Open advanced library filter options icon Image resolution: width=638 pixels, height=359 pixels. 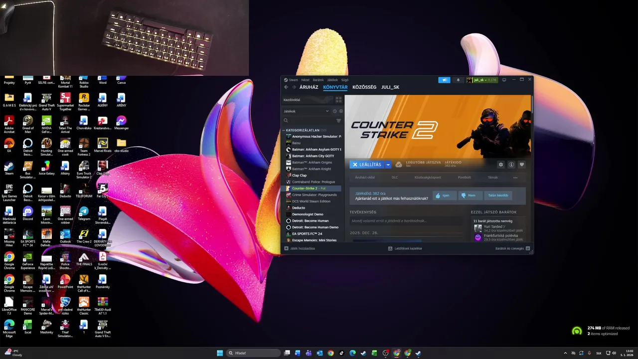(x=339, y=120)
